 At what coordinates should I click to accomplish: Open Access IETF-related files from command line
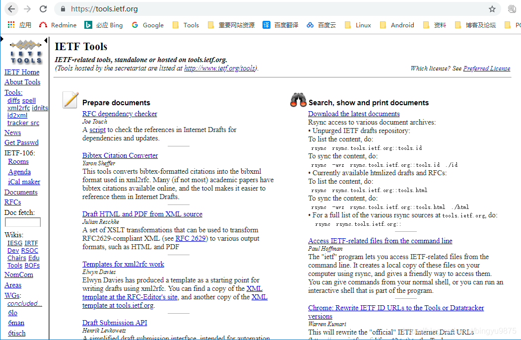[380, 241]
